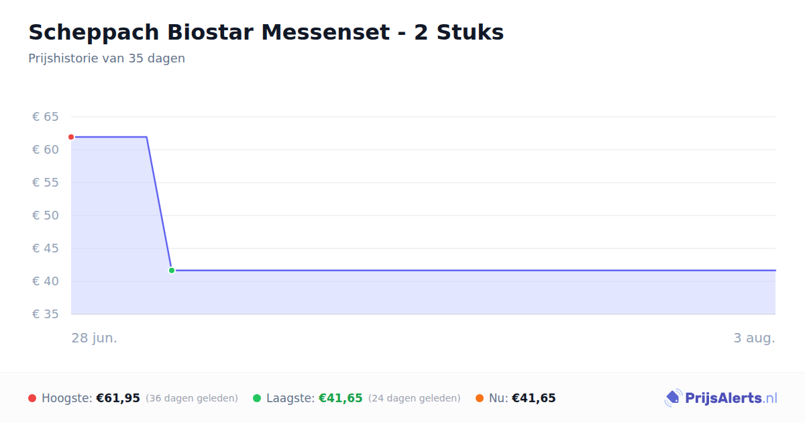
Task: Click the green lowest-price dot on the chart
Action: pyautogui.click(x=172, y=271)
